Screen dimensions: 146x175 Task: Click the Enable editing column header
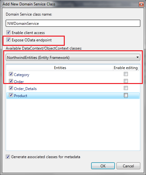(126, 68)
